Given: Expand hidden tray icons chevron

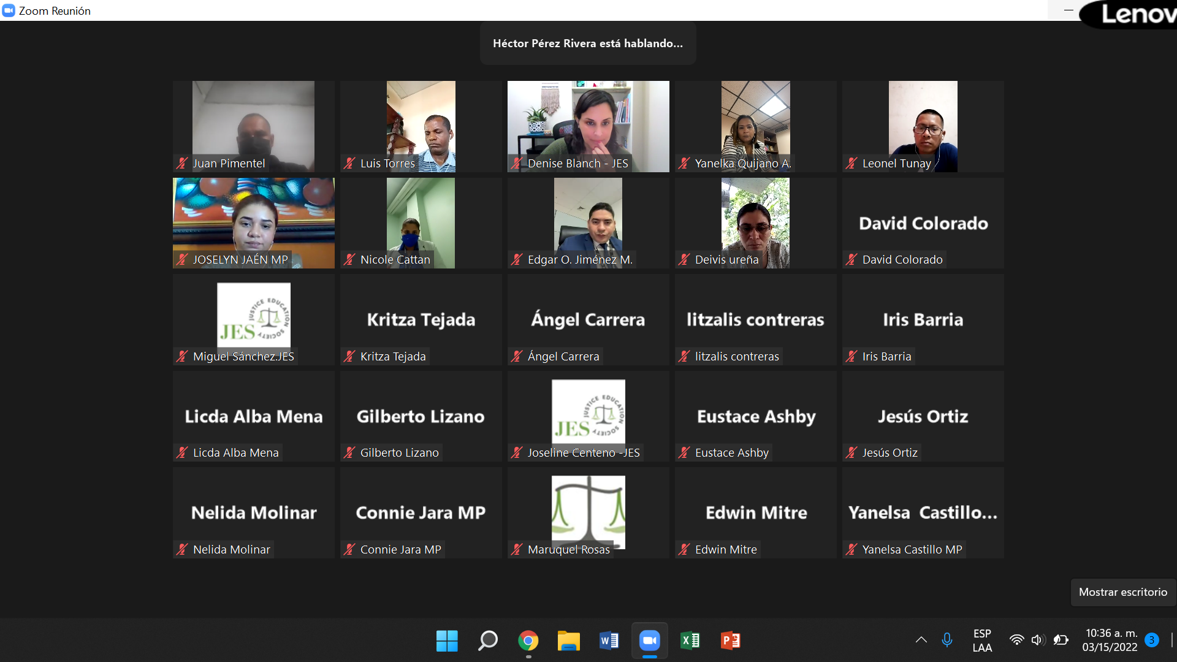Looking at the screenshot, I should click(x=921, y=640).
